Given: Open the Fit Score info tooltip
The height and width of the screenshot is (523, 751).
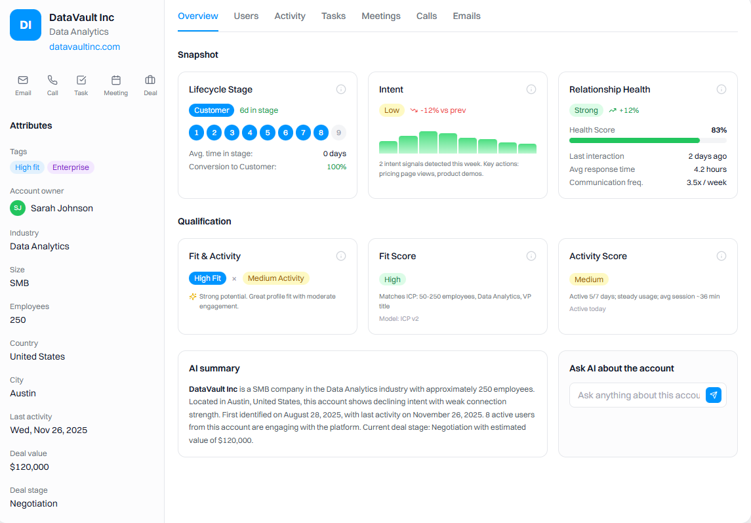Looking at the screenshot, I should 531,255.
